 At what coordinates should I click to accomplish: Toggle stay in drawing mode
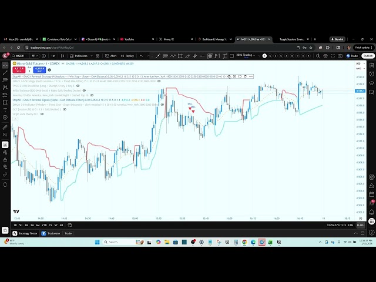coord(5,152)
